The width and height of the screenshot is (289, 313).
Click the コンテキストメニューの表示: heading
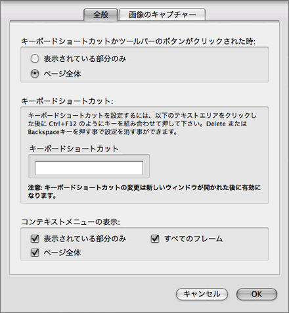coord(70,222)
